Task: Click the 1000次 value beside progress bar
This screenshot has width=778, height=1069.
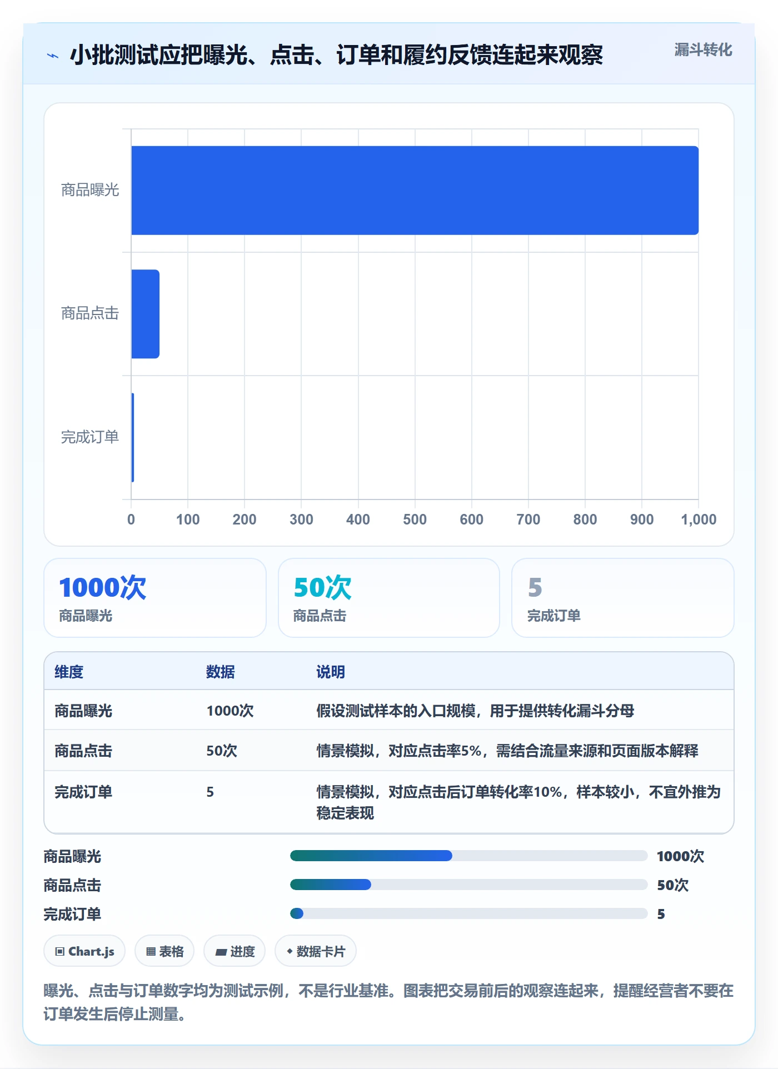Action: [680, 856]
